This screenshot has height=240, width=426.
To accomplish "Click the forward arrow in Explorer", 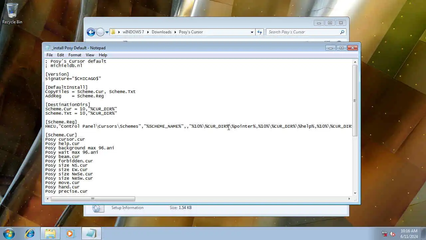I will (x=100, y=32).
